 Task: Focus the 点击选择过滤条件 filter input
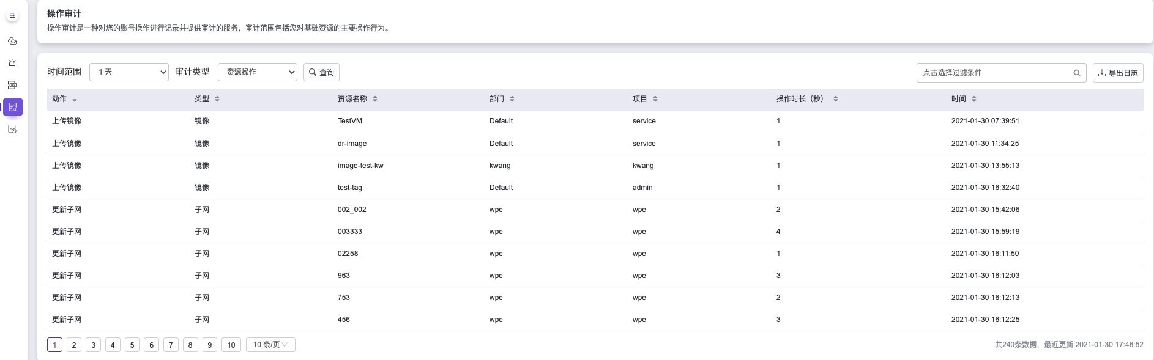(x=994, y=73)
